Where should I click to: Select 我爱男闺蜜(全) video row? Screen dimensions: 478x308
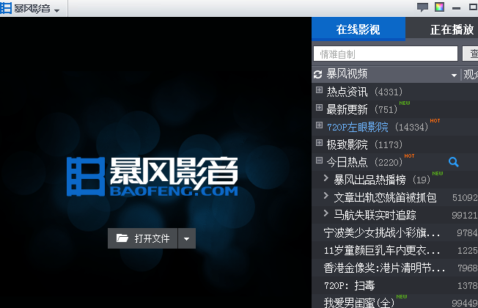tap(394, 302)
